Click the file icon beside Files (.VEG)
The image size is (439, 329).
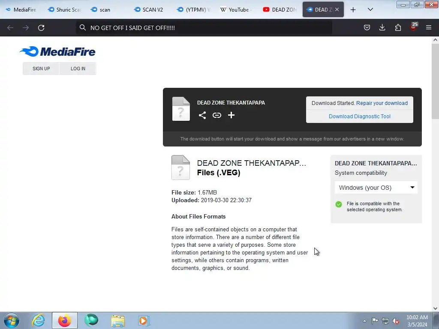pyautogui.click(x=180, y=167)
